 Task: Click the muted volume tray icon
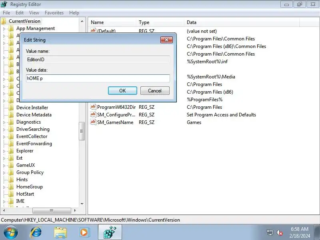[279, 232]
